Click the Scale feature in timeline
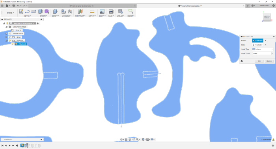This screenshot has height=149, width=276. (26, 145)
